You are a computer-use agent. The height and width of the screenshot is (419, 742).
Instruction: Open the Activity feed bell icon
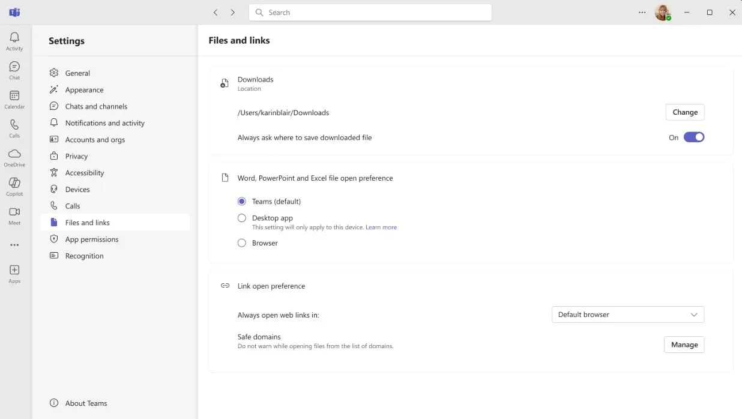(14, 38)
